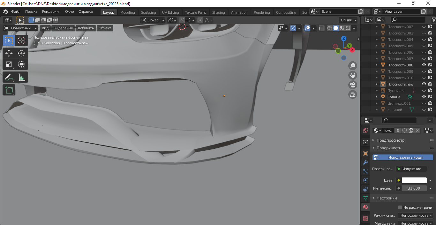
Task: Switch between perspective and orthographic grid view
Action: point(353,94)
